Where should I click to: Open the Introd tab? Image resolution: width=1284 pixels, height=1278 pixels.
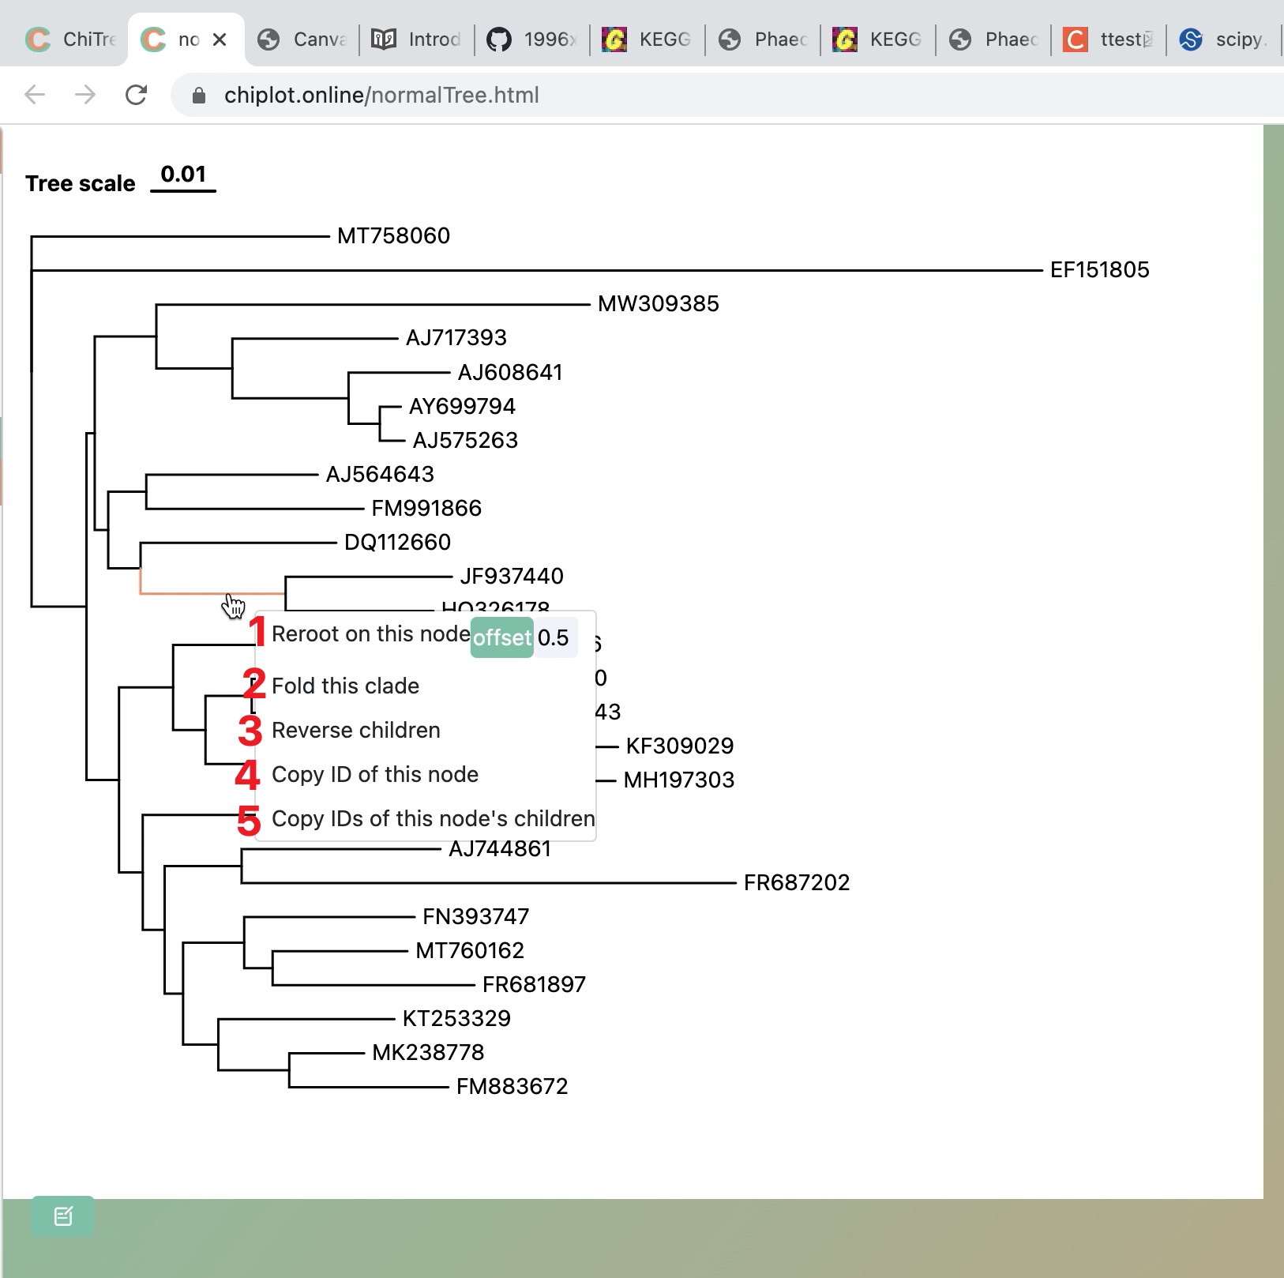(x=416, y=39)
